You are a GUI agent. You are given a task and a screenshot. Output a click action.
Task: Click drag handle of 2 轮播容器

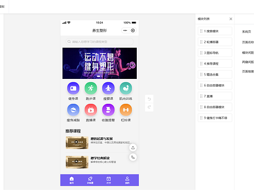click(201, 42)
